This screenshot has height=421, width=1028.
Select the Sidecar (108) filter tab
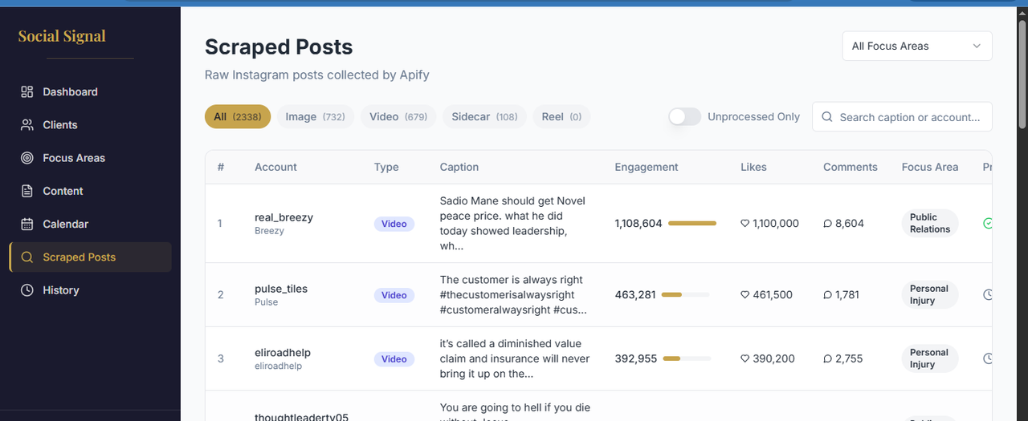[484, 117]
